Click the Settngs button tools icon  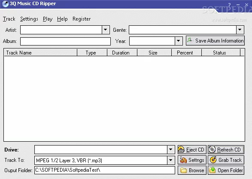[x=183, y=160]
